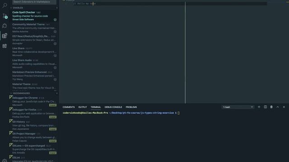This screenshot has height=162, width=289.
Task: Open gear menu for Code Spell Checker
Action: coord(55,20)
